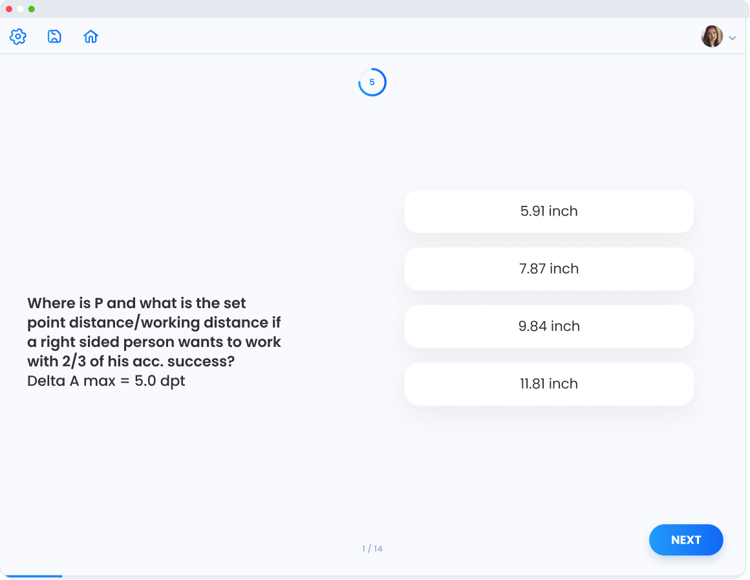
Task: Click the 1 / 14 page indicator
Action: click(372, 549)
